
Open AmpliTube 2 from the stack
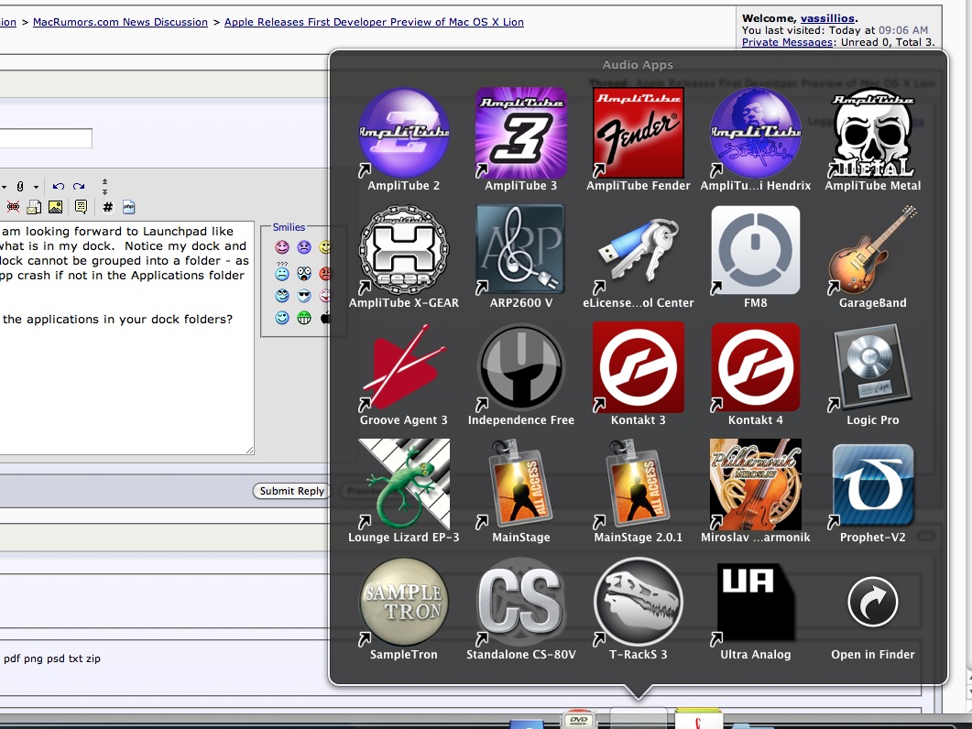pos(404,133)
